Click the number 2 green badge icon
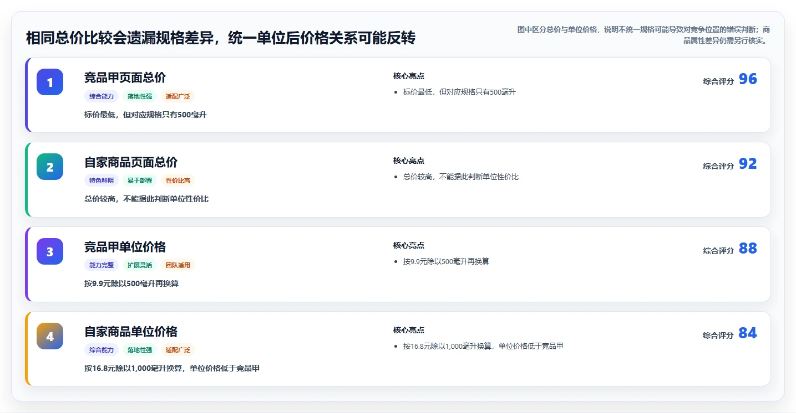Image resolution: width=796 pixels, height=413 pixels. tap(50, 167)
